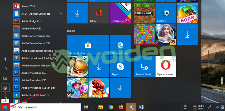Open the Microsoft Edge tile
This screenshot has width=225, height=111.
(x=120, y=45)
